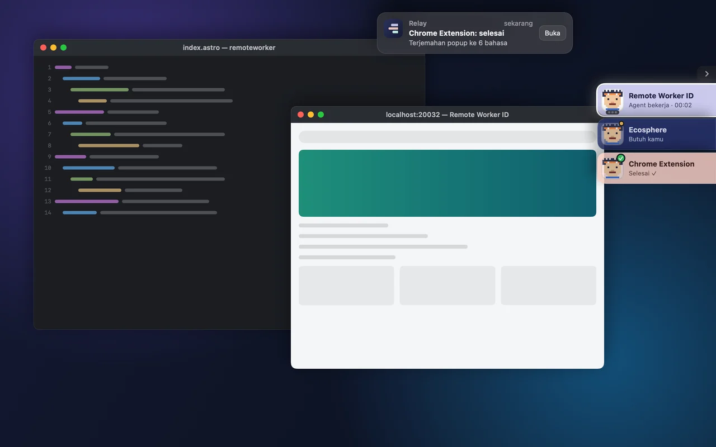Click the middle placeholder card in the browser window
716x447 pixels.
[447, 286]
